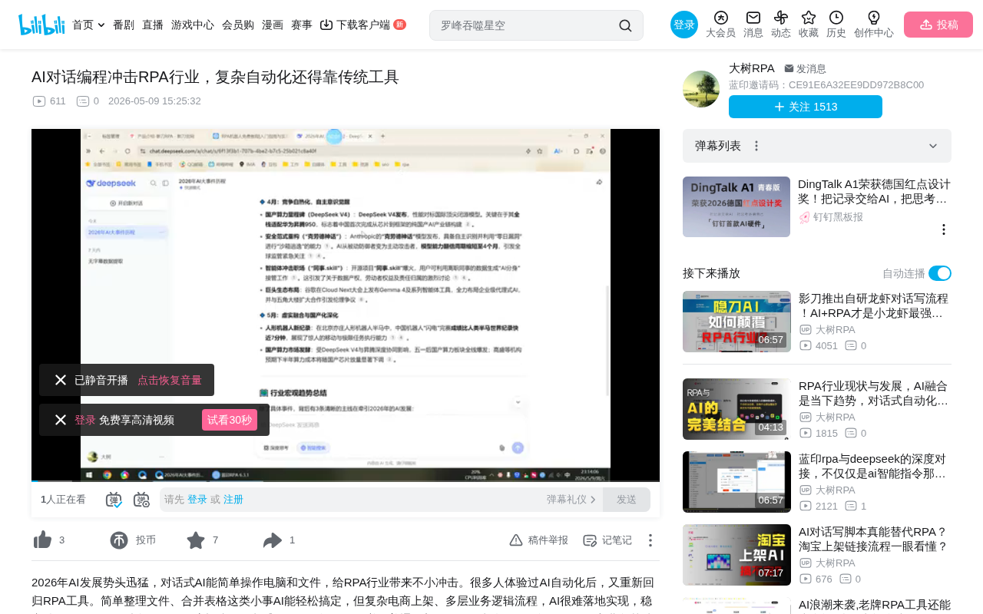Click the 投稿 upload button
The height and width of the screenshot is (614, 983).
pyautogui.click(x=938, y=25)
